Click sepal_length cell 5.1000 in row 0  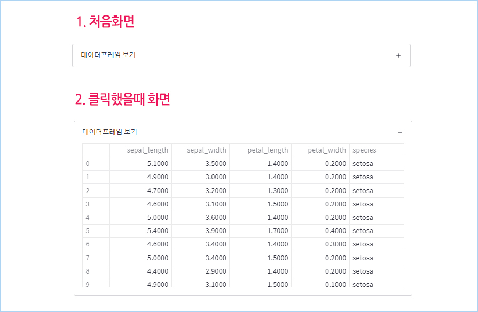pyautogui.click(x=141, y=164)
